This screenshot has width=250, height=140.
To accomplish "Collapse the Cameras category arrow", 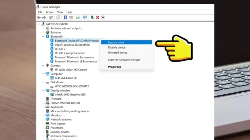I will click(43, 65).
